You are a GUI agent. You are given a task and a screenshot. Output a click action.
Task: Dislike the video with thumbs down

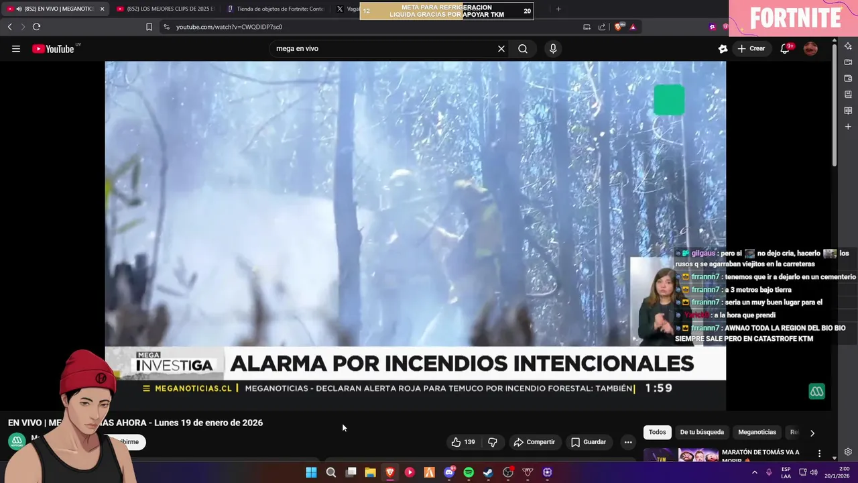(x=493, y=442)
